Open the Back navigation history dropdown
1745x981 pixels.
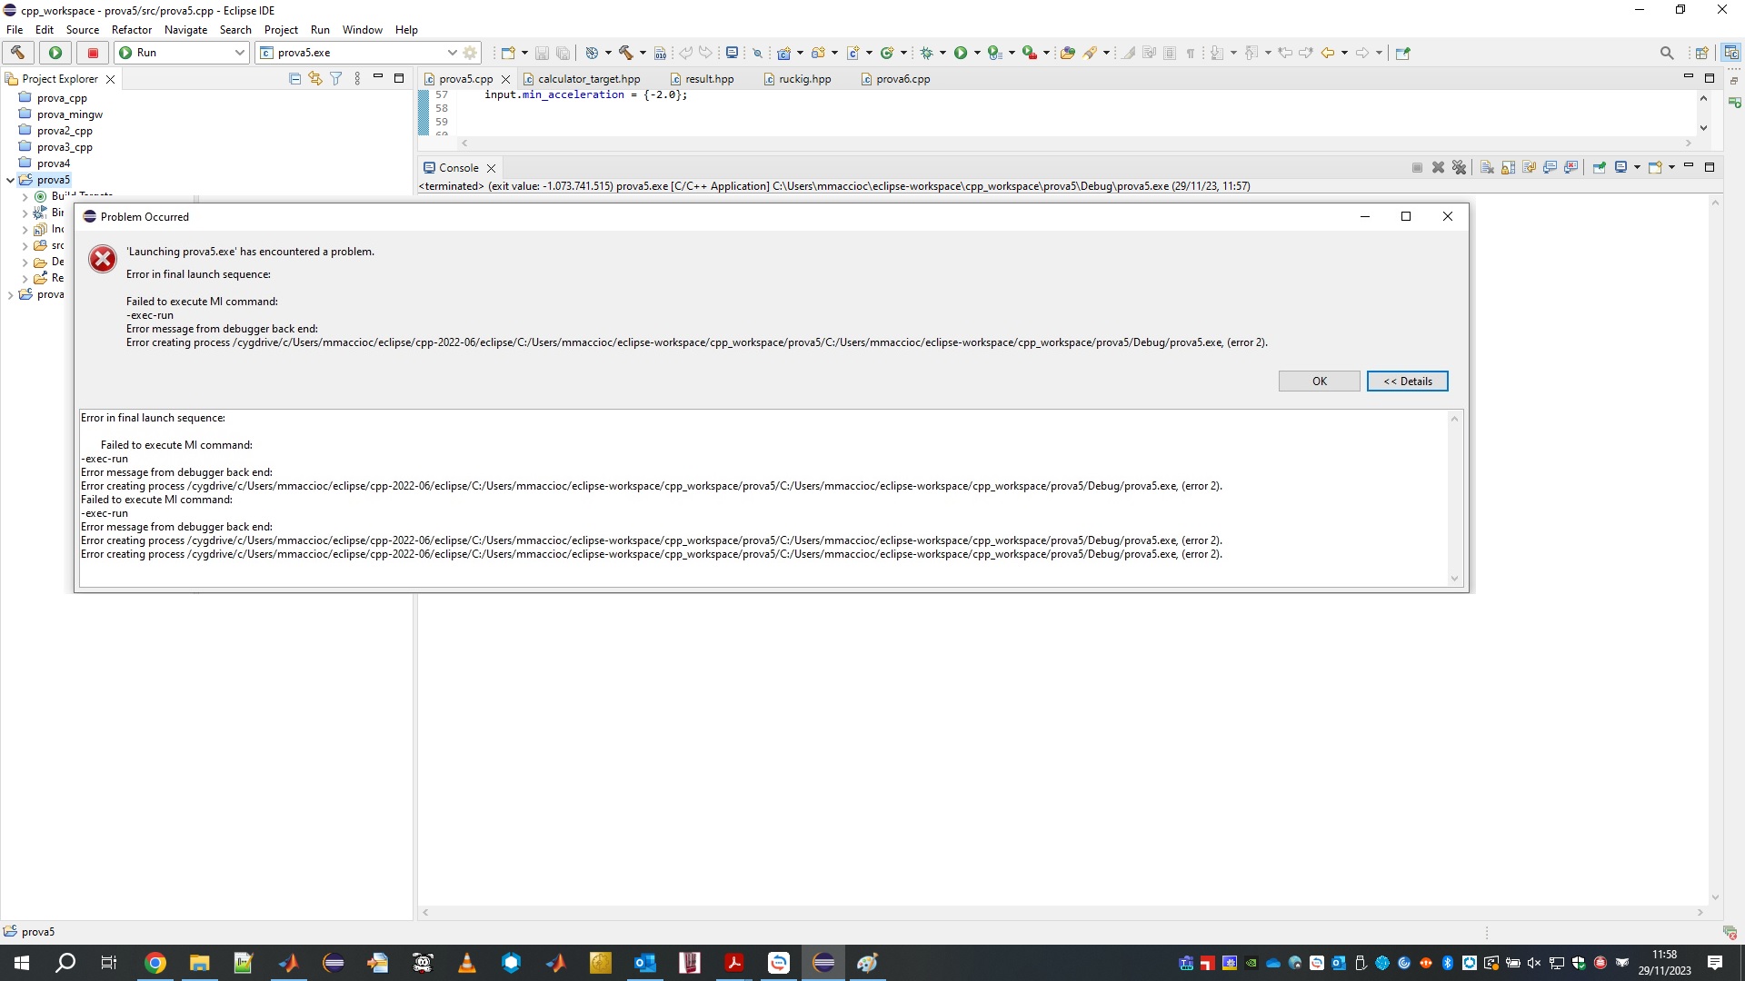point(1344,53)
